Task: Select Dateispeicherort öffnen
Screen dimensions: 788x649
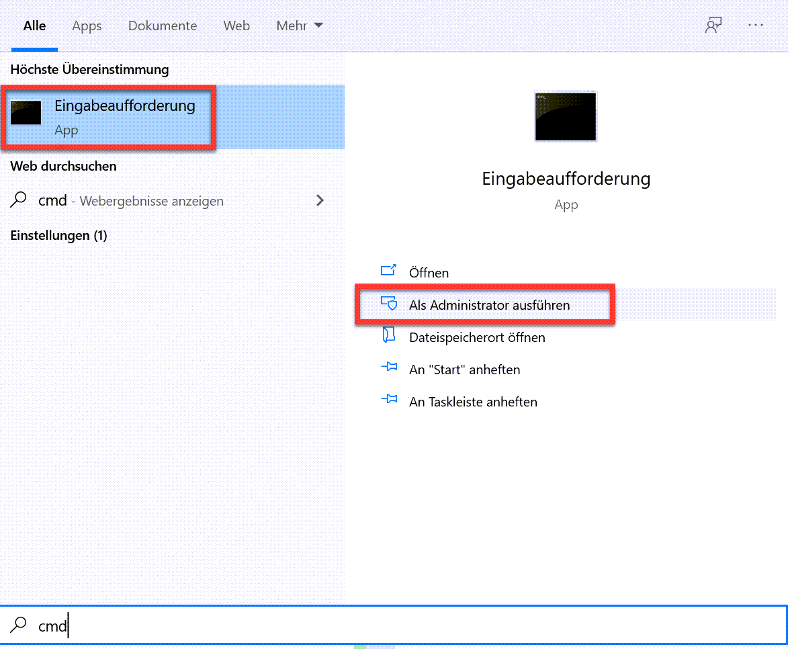Action: (x=566, y=337)
